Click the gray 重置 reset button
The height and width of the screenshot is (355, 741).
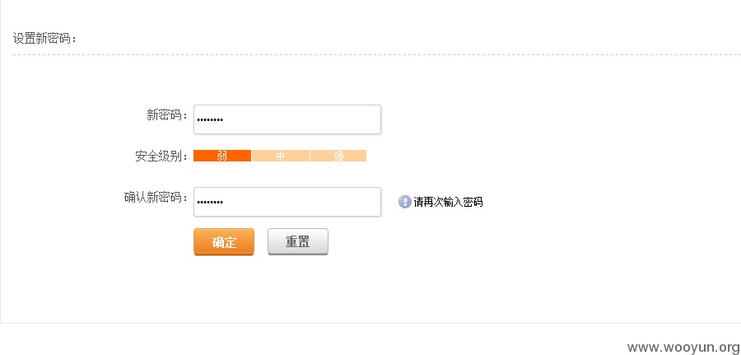click(x=298, y=242)
